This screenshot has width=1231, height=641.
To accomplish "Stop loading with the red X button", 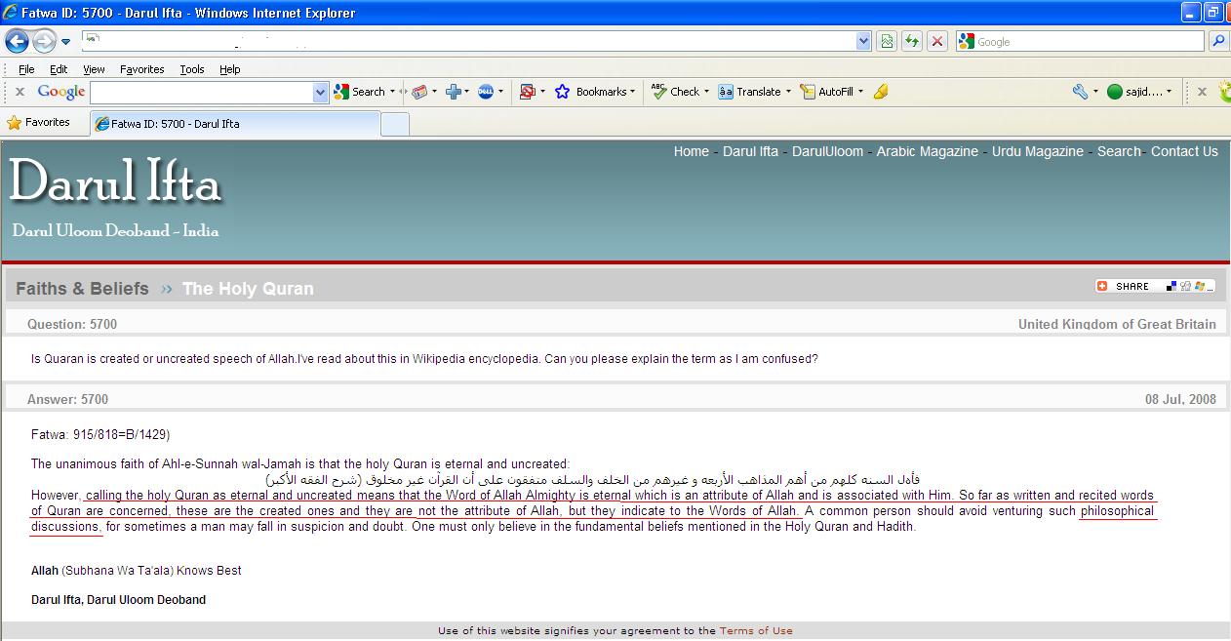I will (x=937, y=41).
